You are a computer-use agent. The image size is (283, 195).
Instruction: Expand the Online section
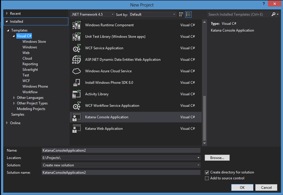point(7,123)
